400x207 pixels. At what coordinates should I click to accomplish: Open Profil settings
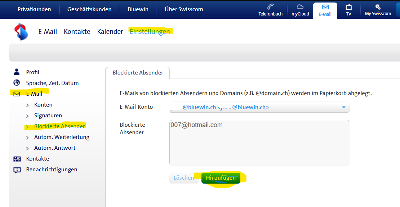coord(33,72)
